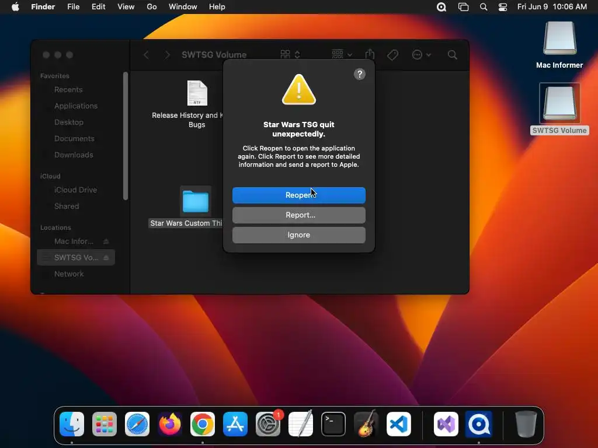Open Control Center from menu bar
The image size is (598, 448).
(503, 7)
